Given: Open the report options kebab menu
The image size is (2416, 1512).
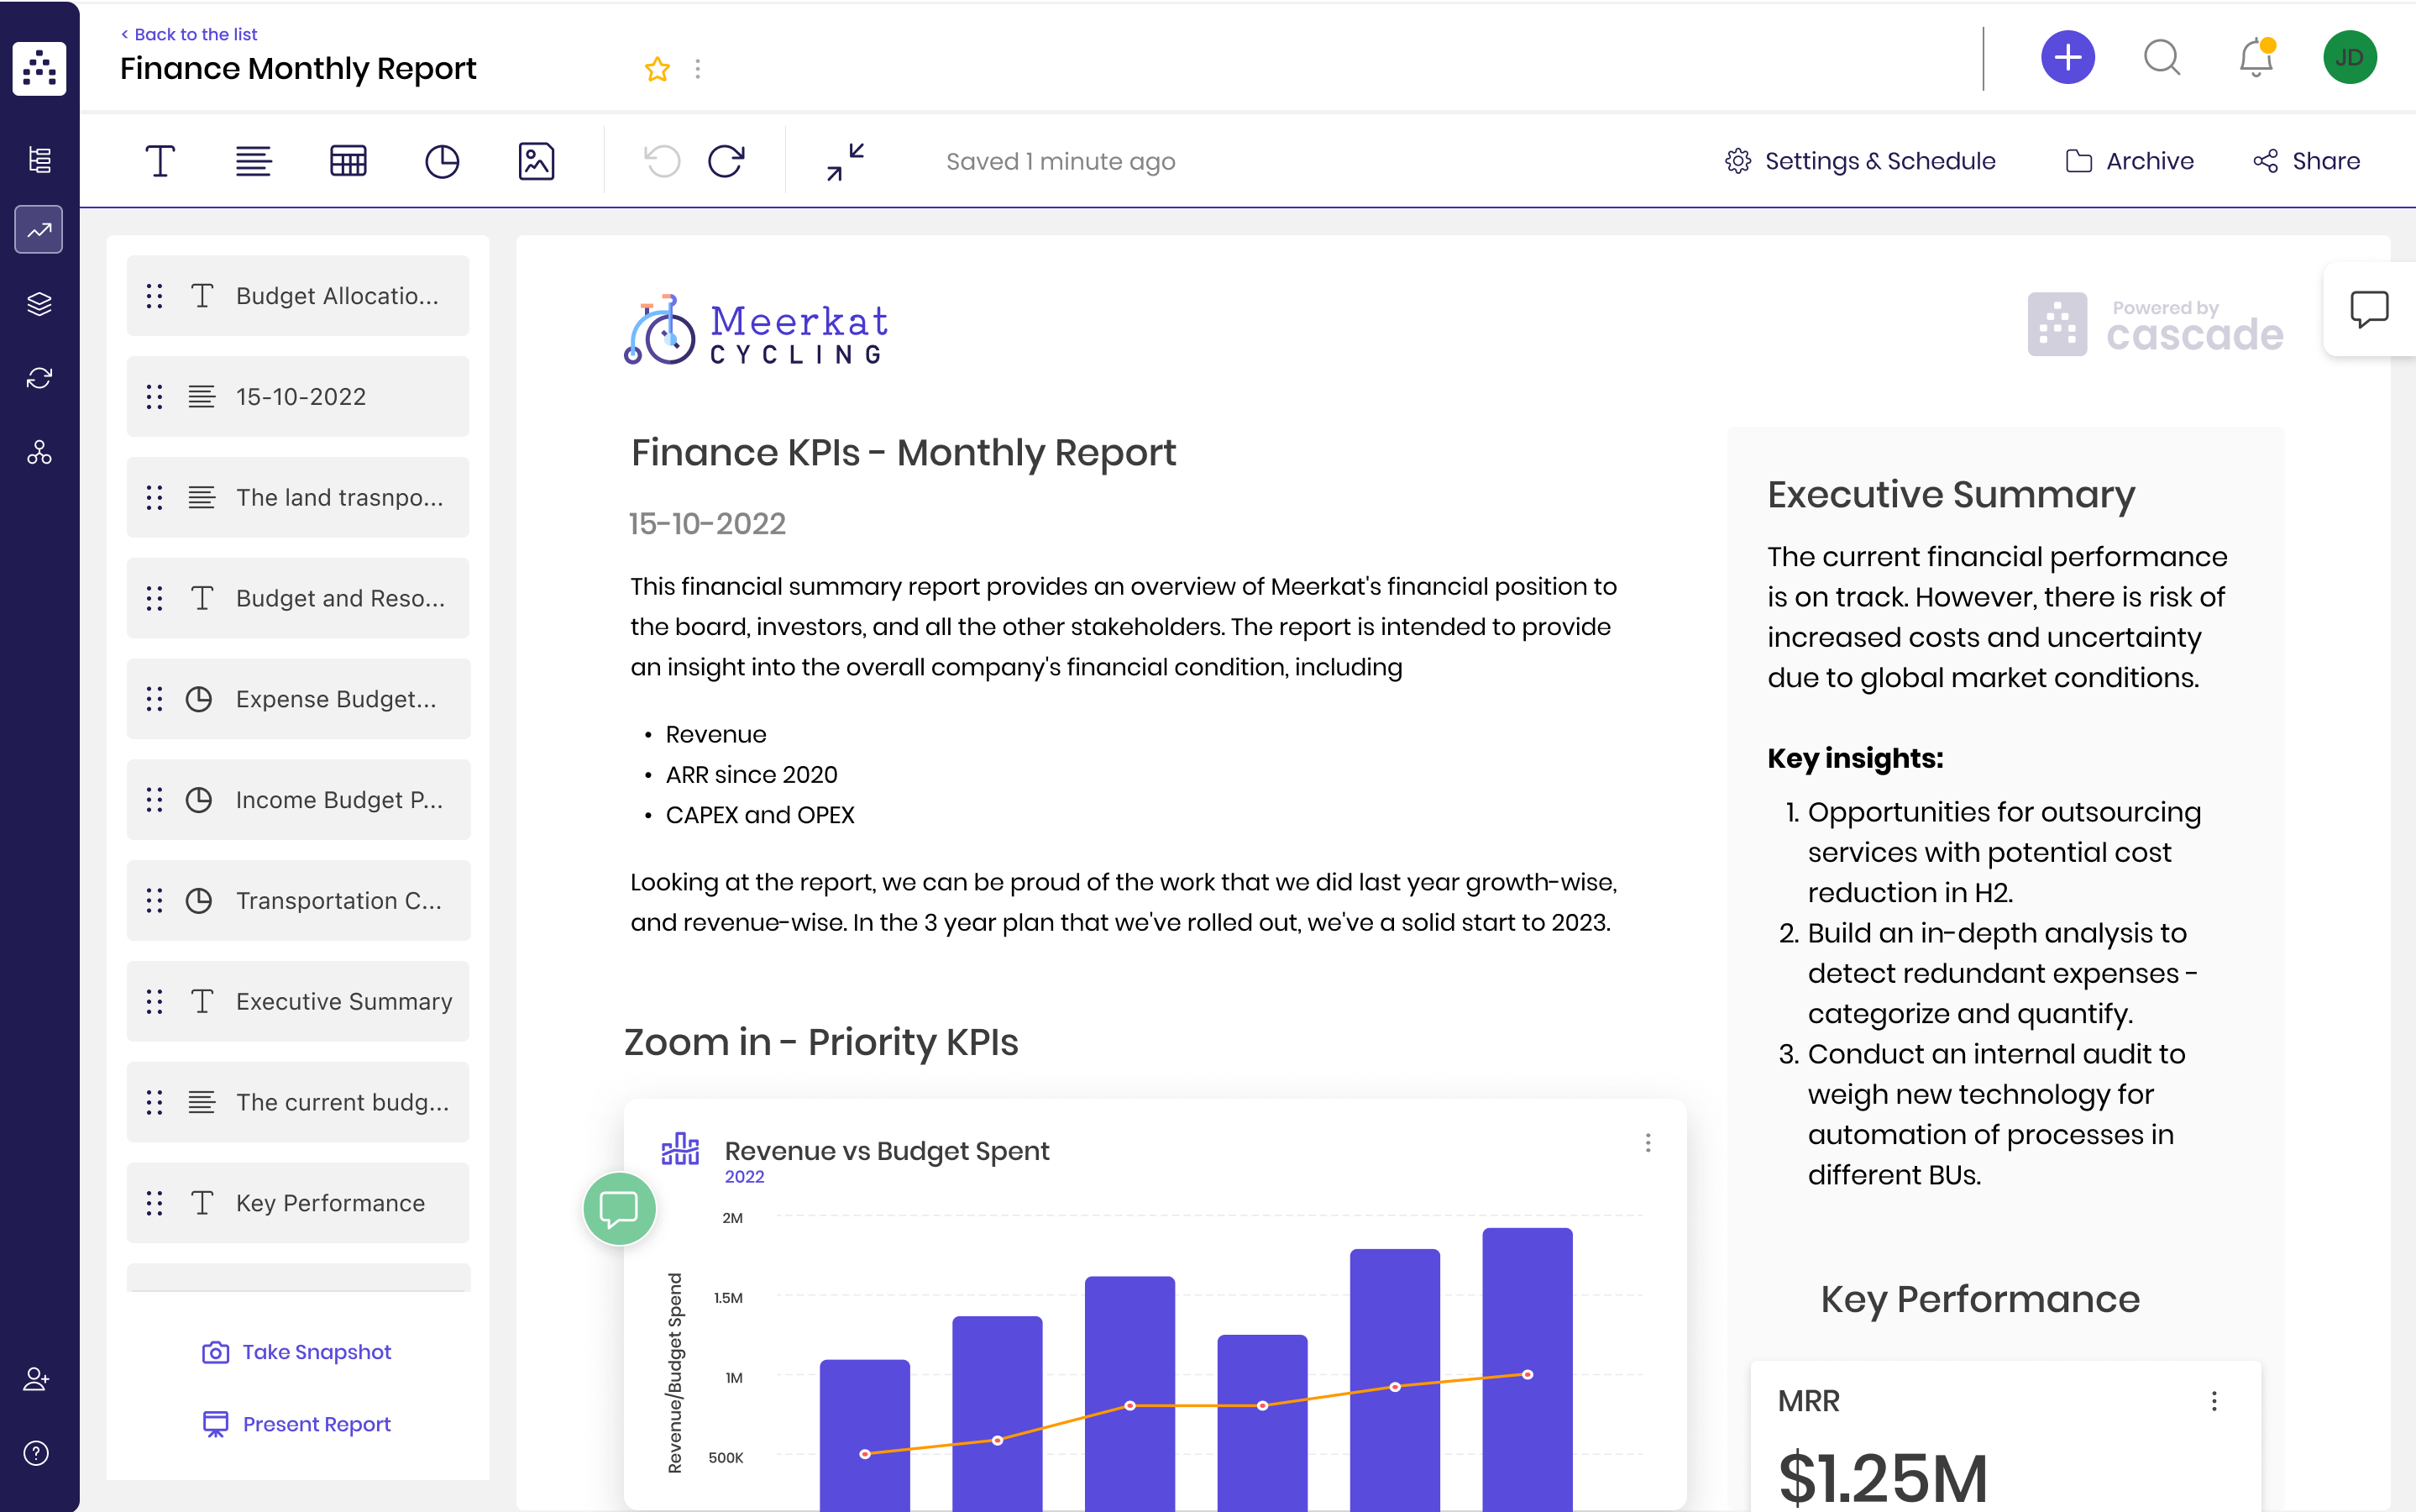Looking at the screenshot, I should click(698, 68).
